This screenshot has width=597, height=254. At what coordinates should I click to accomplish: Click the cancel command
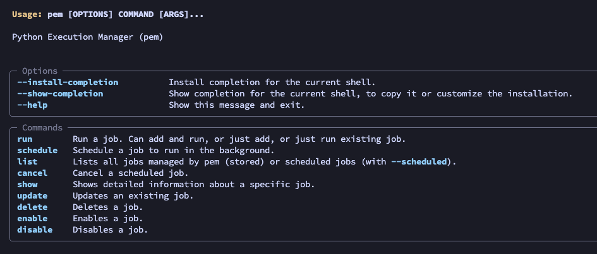(x=32, y=173)
